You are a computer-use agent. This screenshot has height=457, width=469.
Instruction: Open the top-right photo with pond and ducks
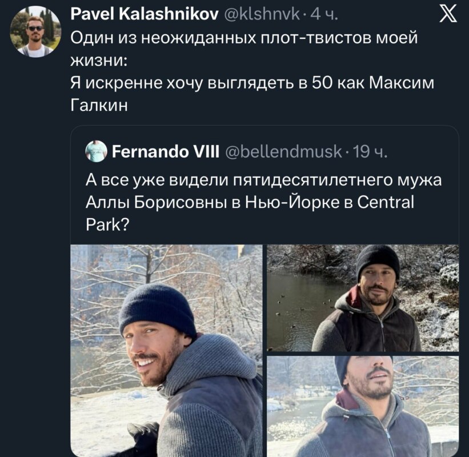[363, 298]
